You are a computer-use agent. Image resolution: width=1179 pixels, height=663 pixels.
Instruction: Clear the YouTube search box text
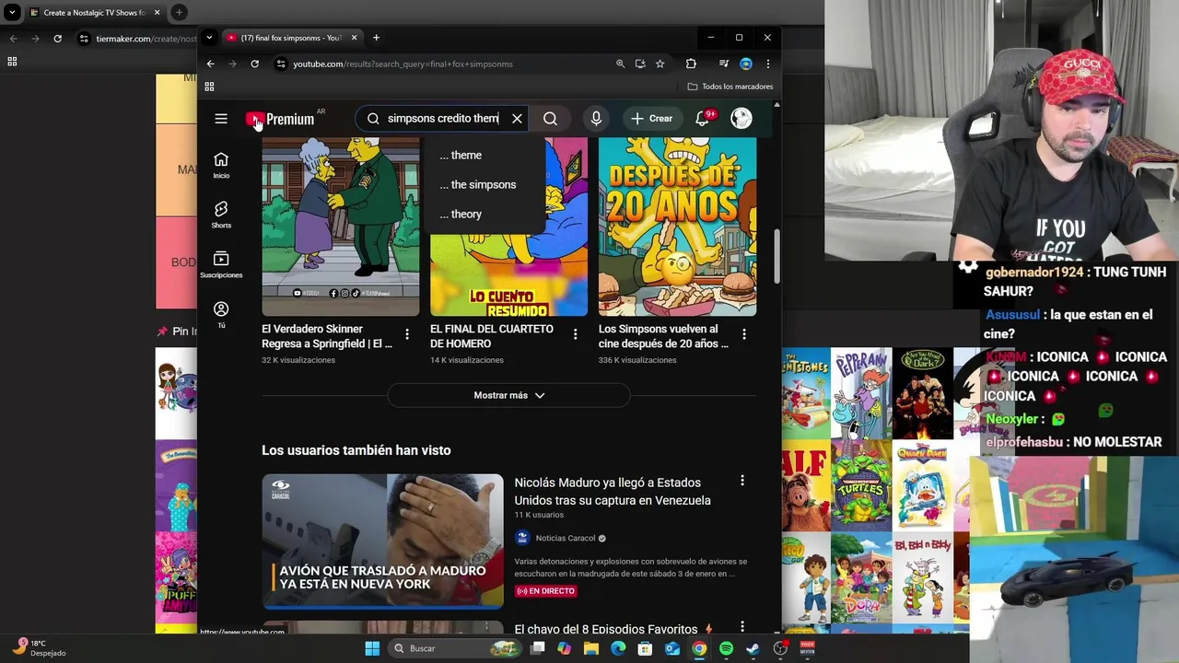(x=517, y=119)
